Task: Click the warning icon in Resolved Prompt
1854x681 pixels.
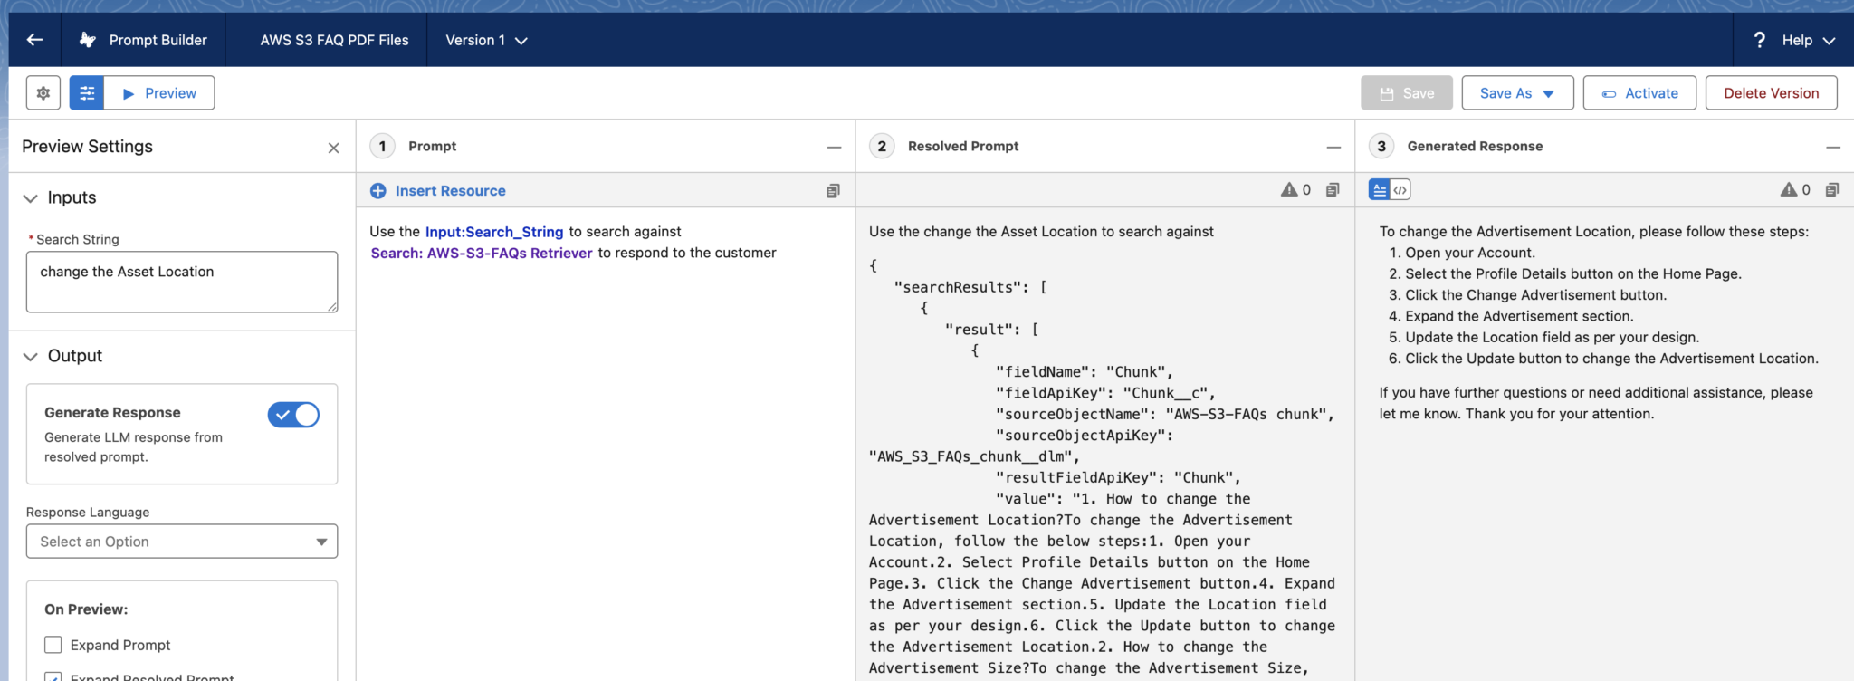Action: pos(1289,189)
